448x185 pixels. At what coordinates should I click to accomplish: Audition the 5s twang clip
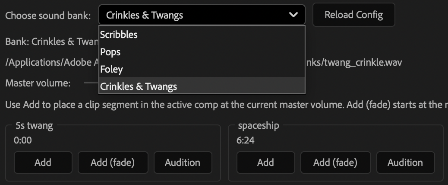pos(183,163)
